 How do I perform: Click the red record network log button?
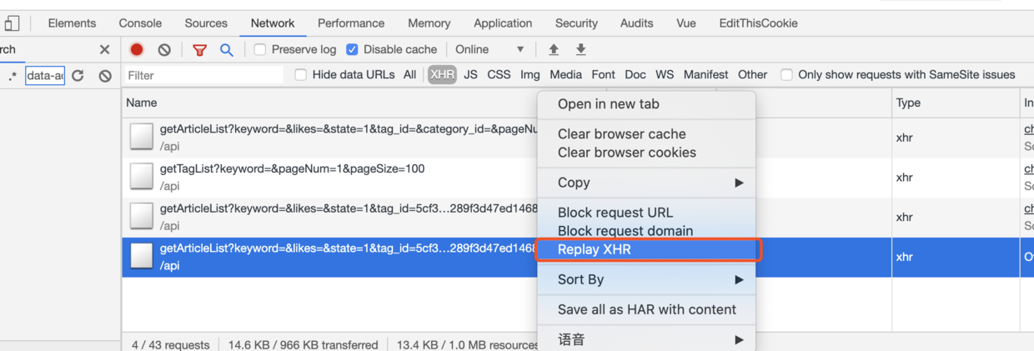click(x=137, y=50)
